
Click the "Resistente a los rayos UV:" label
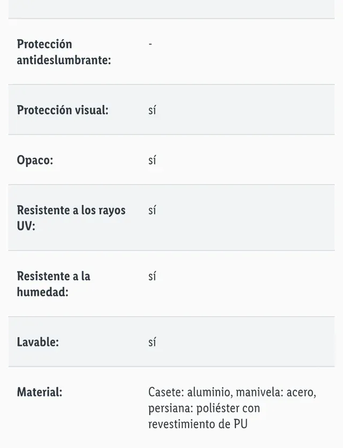(x=71, y=218)
